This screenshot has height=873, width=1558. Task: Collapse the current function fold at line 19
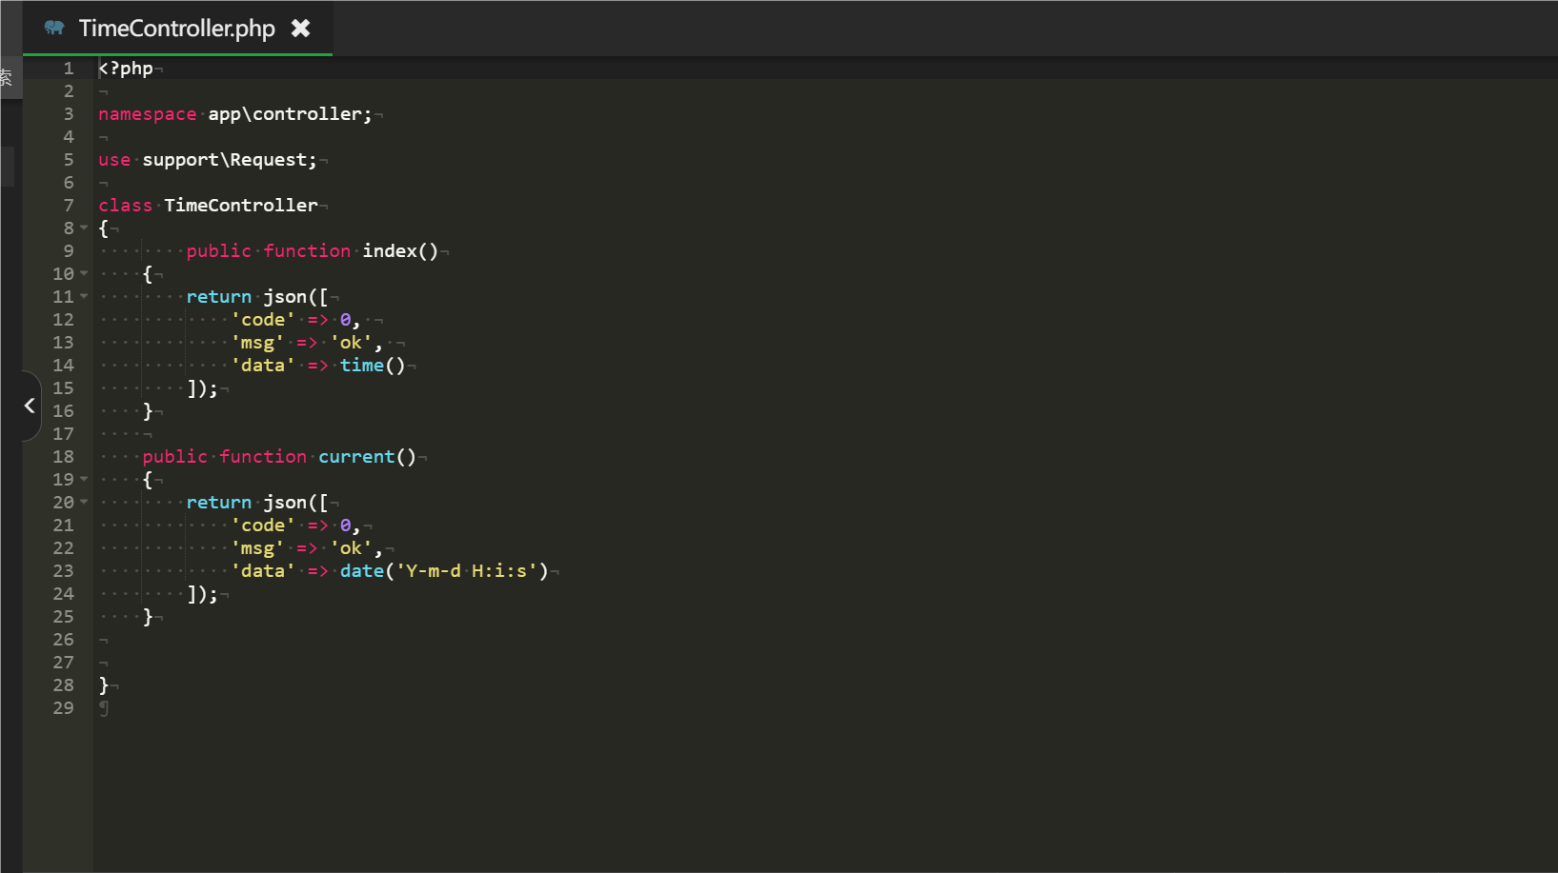click(x=84, y=480)
